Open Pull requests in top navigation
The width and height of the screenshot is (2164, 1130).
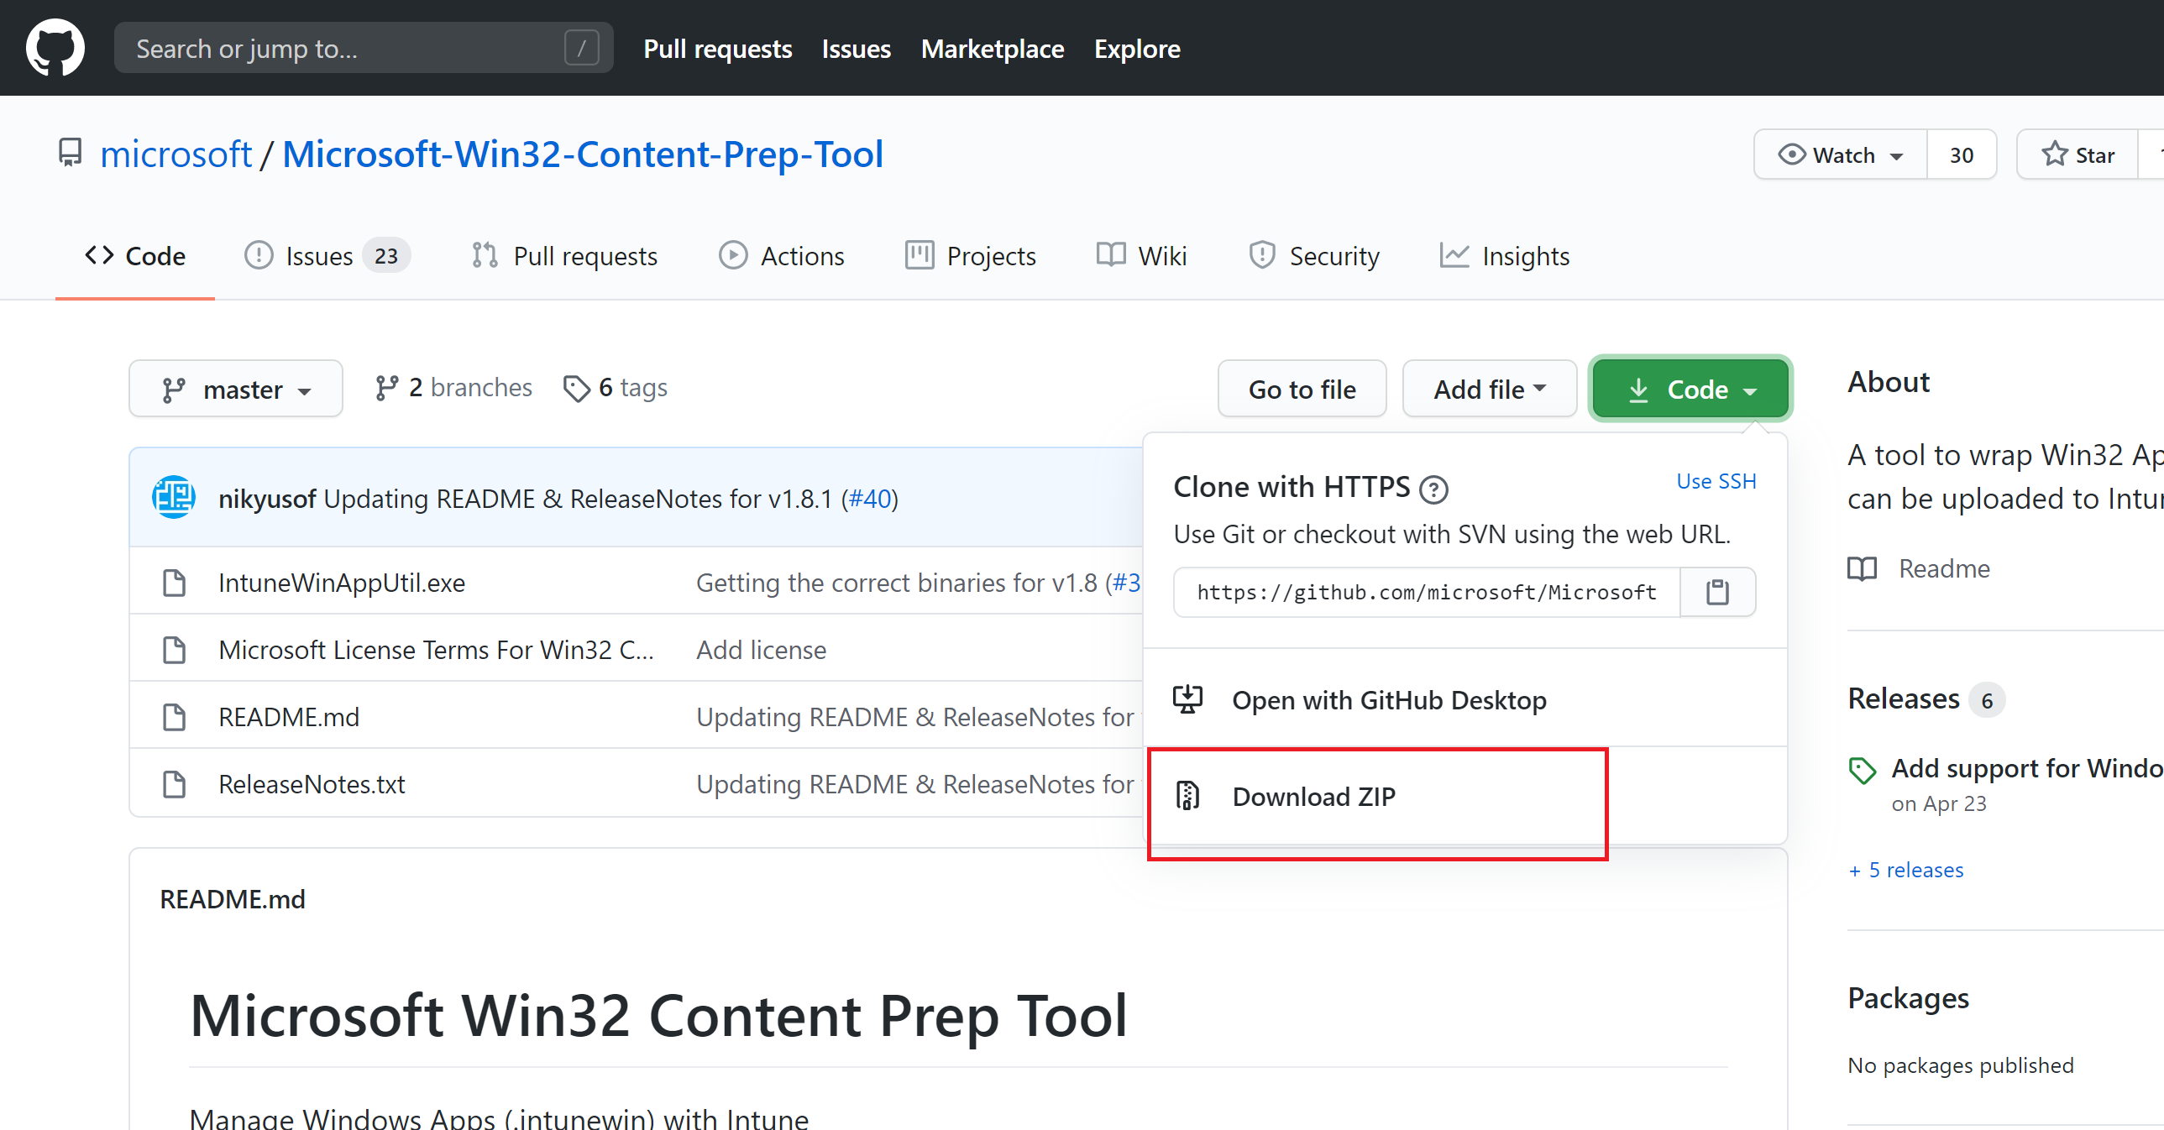click(x=717, y=49)
